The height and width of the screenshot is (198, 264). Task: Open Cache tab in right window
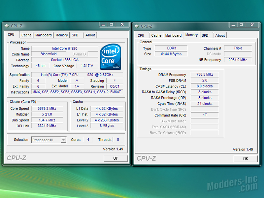pyautogui.click(x=156, y=35)
